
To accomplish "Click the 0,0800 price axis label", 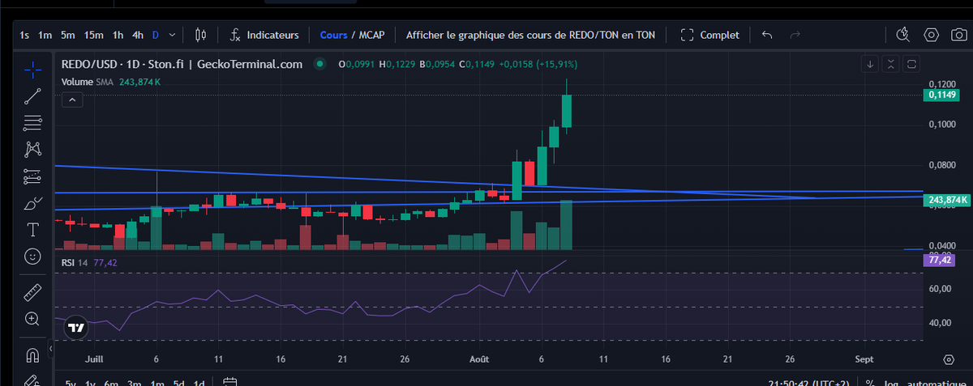I will [x=941, y=165].
